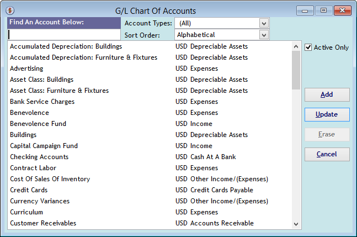Select Bank Service Charges account
The image size is (357, 237).
tap(150, 102)
